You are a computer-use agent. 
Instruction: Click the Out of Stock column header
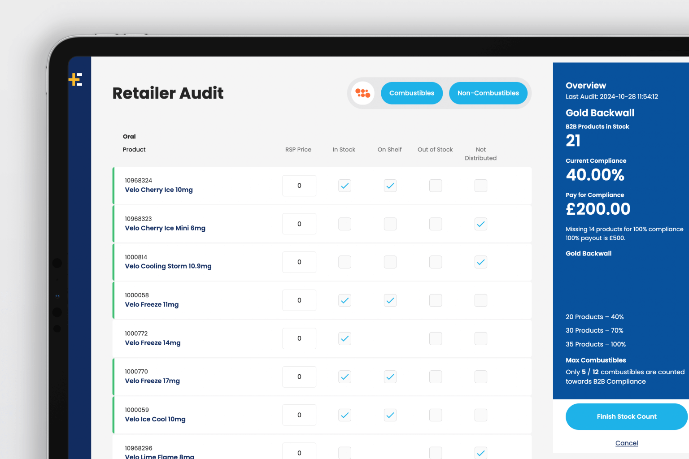click(x=435, y=149)
